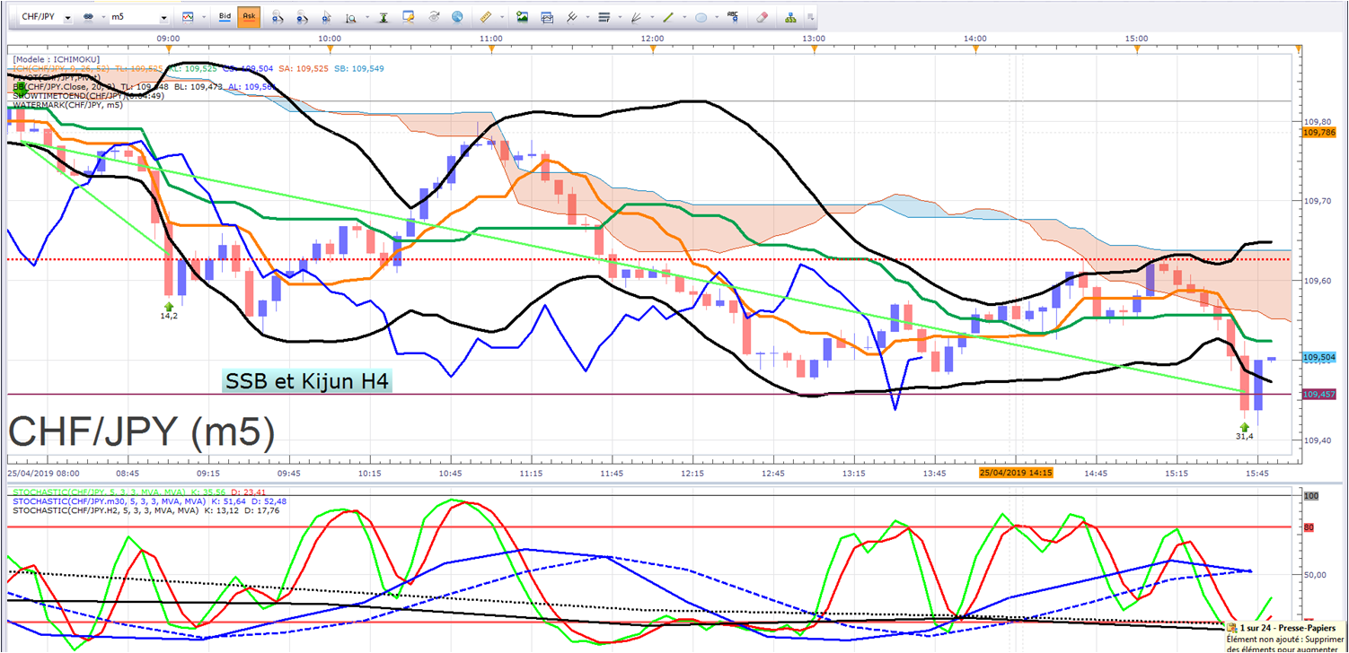Click the landscape picture icon
Viewport: 1349px width, 653px height.
[522, 17]
